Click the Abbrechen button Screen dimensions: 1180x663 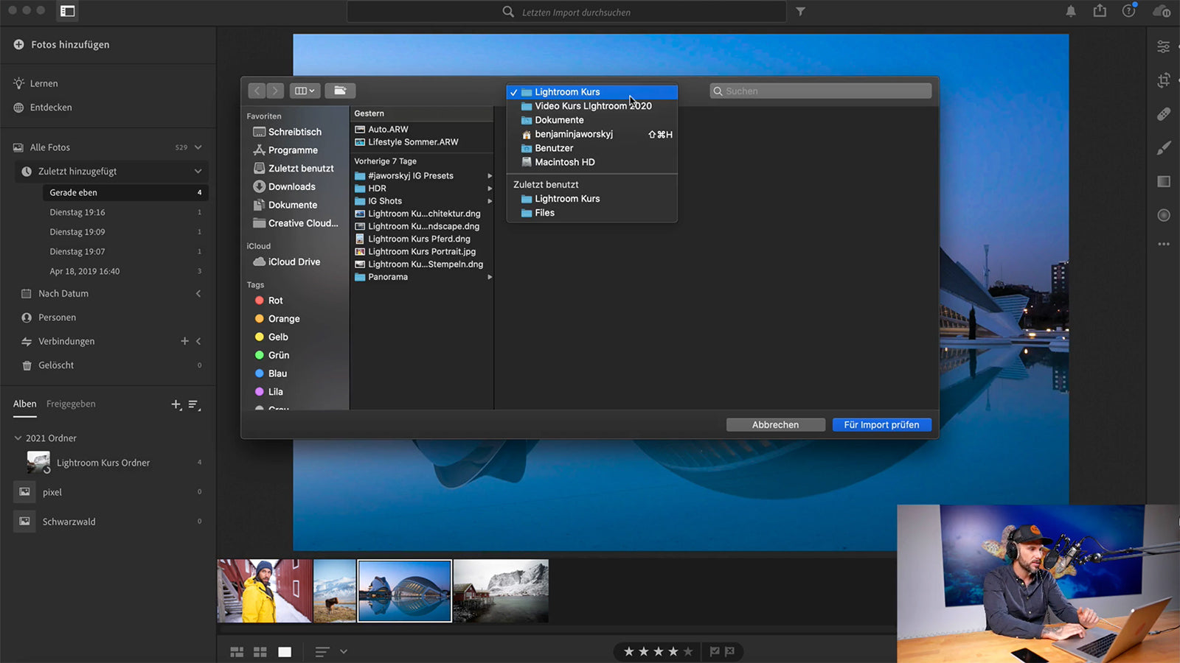(x=775, y=425)
